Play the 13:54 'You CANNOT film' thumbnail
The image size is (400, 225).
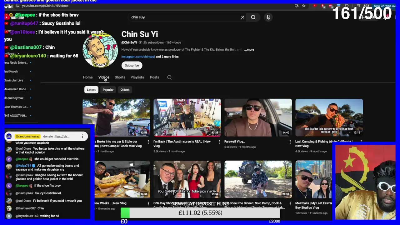click(x=187, y=179)
